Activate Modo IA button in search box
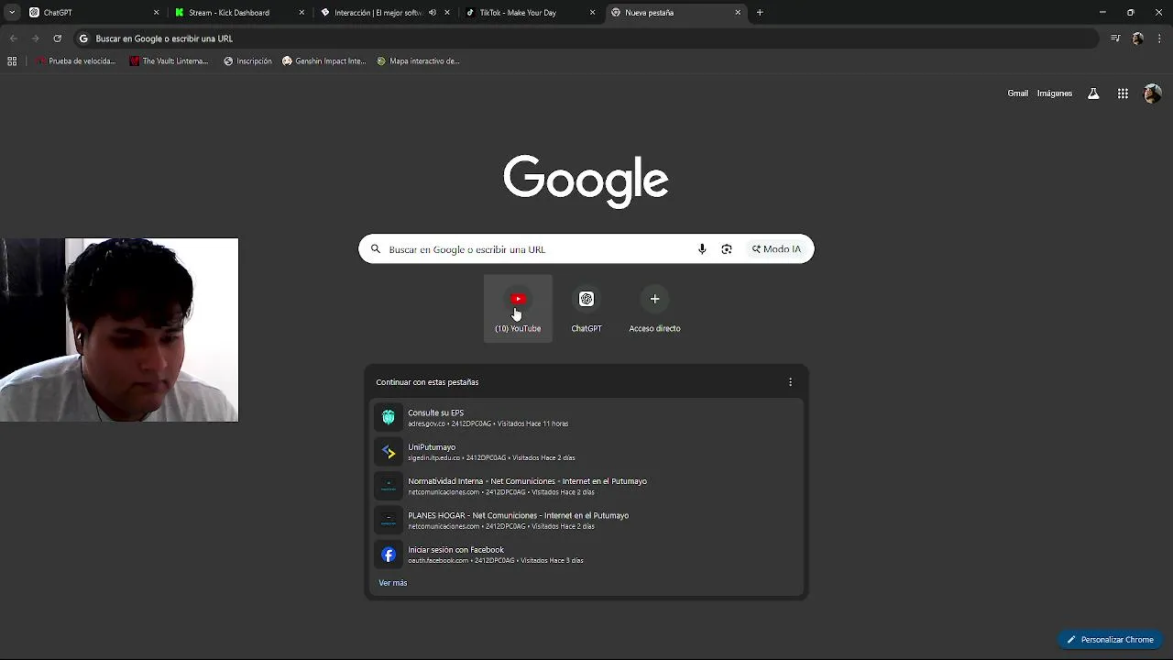Screen dimensions: 1173x660 click(x=777, y=249)
